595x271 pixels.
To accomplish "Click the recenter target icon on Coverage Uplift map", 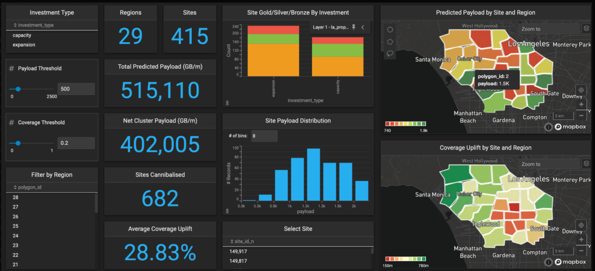I will (x=581, y=225).
